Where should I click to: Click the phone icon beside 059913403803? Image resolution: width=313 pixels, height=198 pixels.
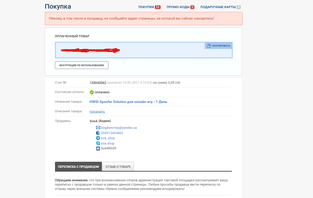(x=98, y=133)
